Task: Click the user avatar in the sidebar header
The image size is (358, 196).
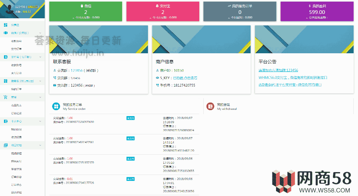Action: [x=9, y=10]
